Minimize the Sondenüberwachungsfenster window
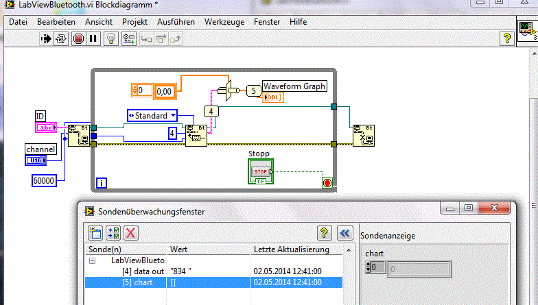The width and height of the screenshot is (538, 305). pos(450,208)
